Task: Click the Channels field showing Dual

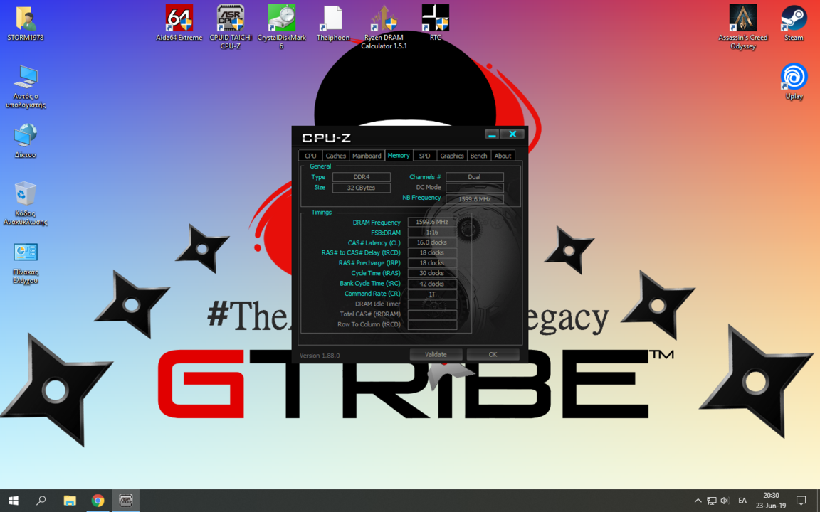Action: pyautogui.click(x=474, y=177)
